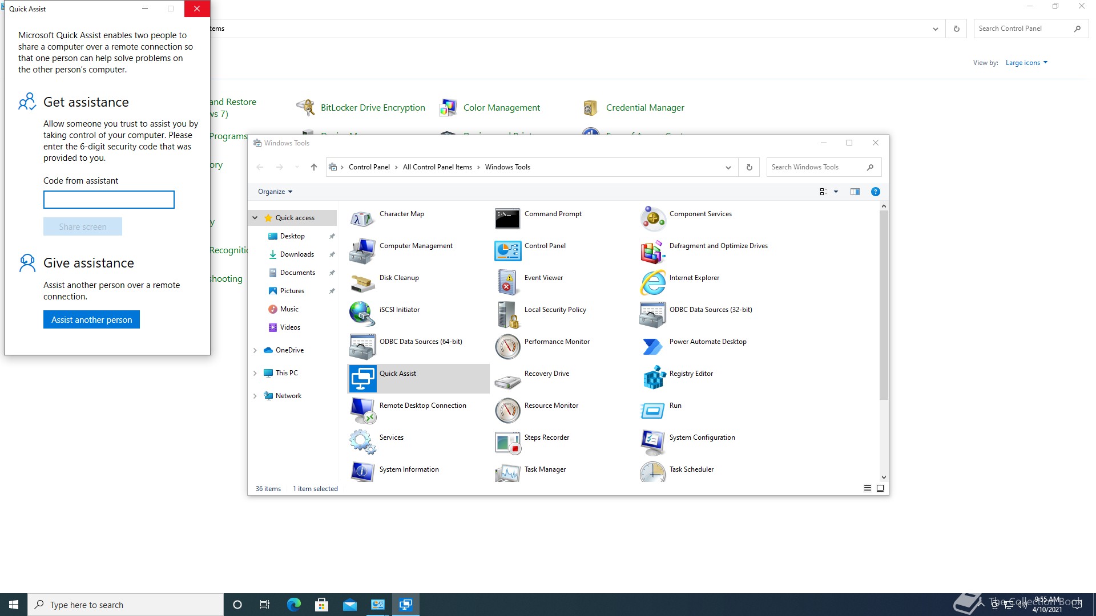Open the view options dropdown arrow
Viewport: 1096px width, 616px height.
click(836, 192)
